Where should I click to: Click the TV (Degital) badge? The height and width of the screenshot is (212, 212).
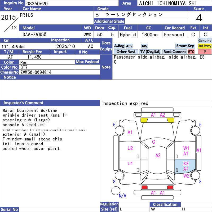point(150,52)
